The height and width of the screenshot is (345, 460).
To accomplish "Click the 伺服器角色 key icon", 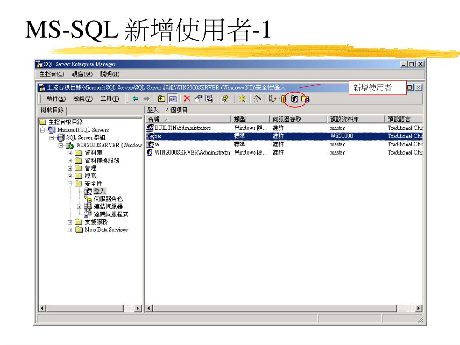I will 88,199.
